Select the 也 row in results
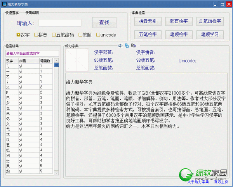This screenshot has height=187, width=233. 29,108
